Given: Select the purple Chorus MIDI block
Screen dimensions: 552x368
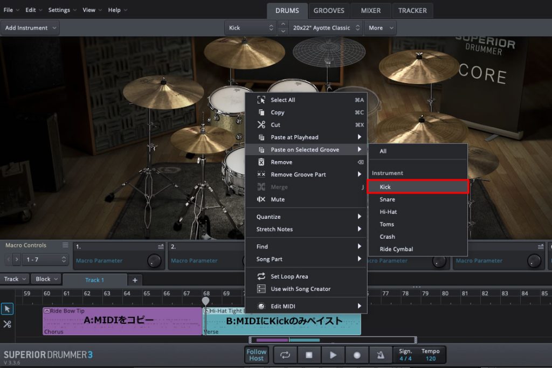Looking at the screenshot, I should tap(122, 321).
